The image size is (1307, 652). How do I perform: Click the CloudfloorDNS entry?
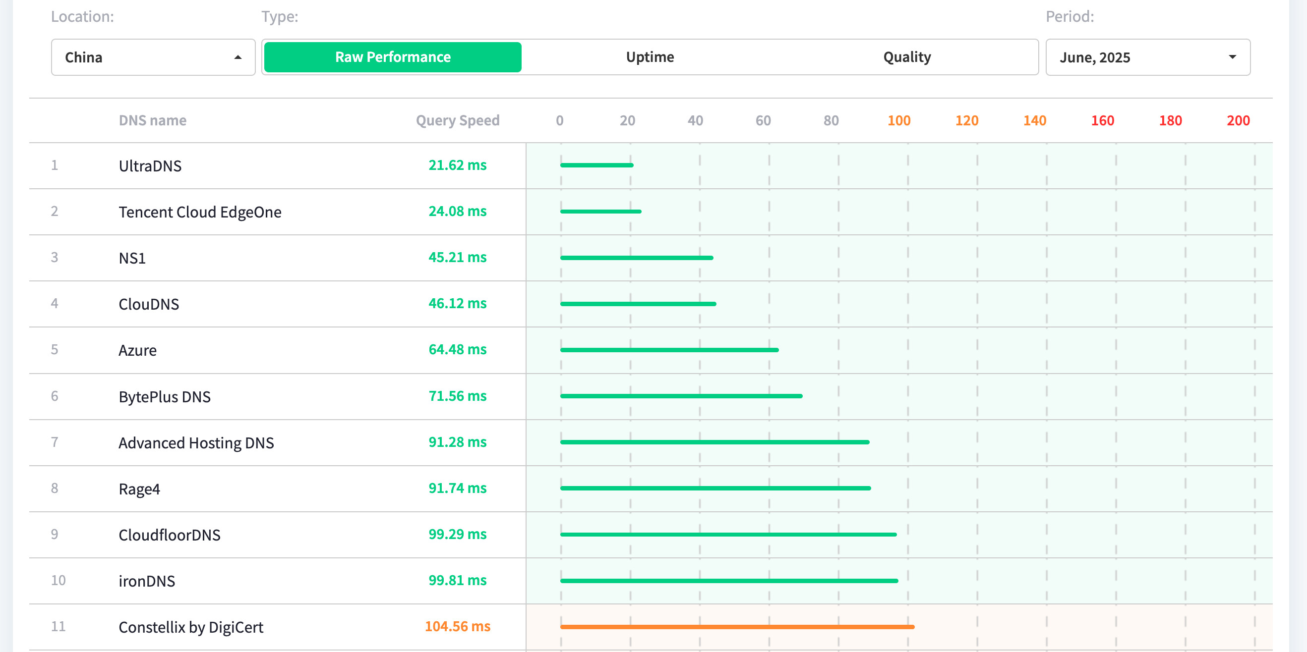170,535
